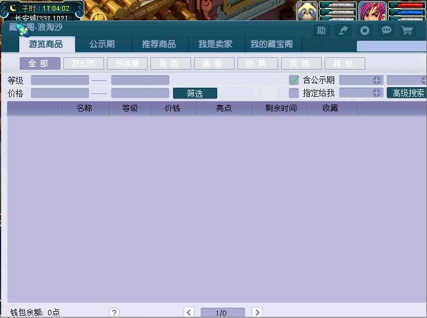Click the 助 help icon
Screen dimensions: 427x318
tap(321, 31)
